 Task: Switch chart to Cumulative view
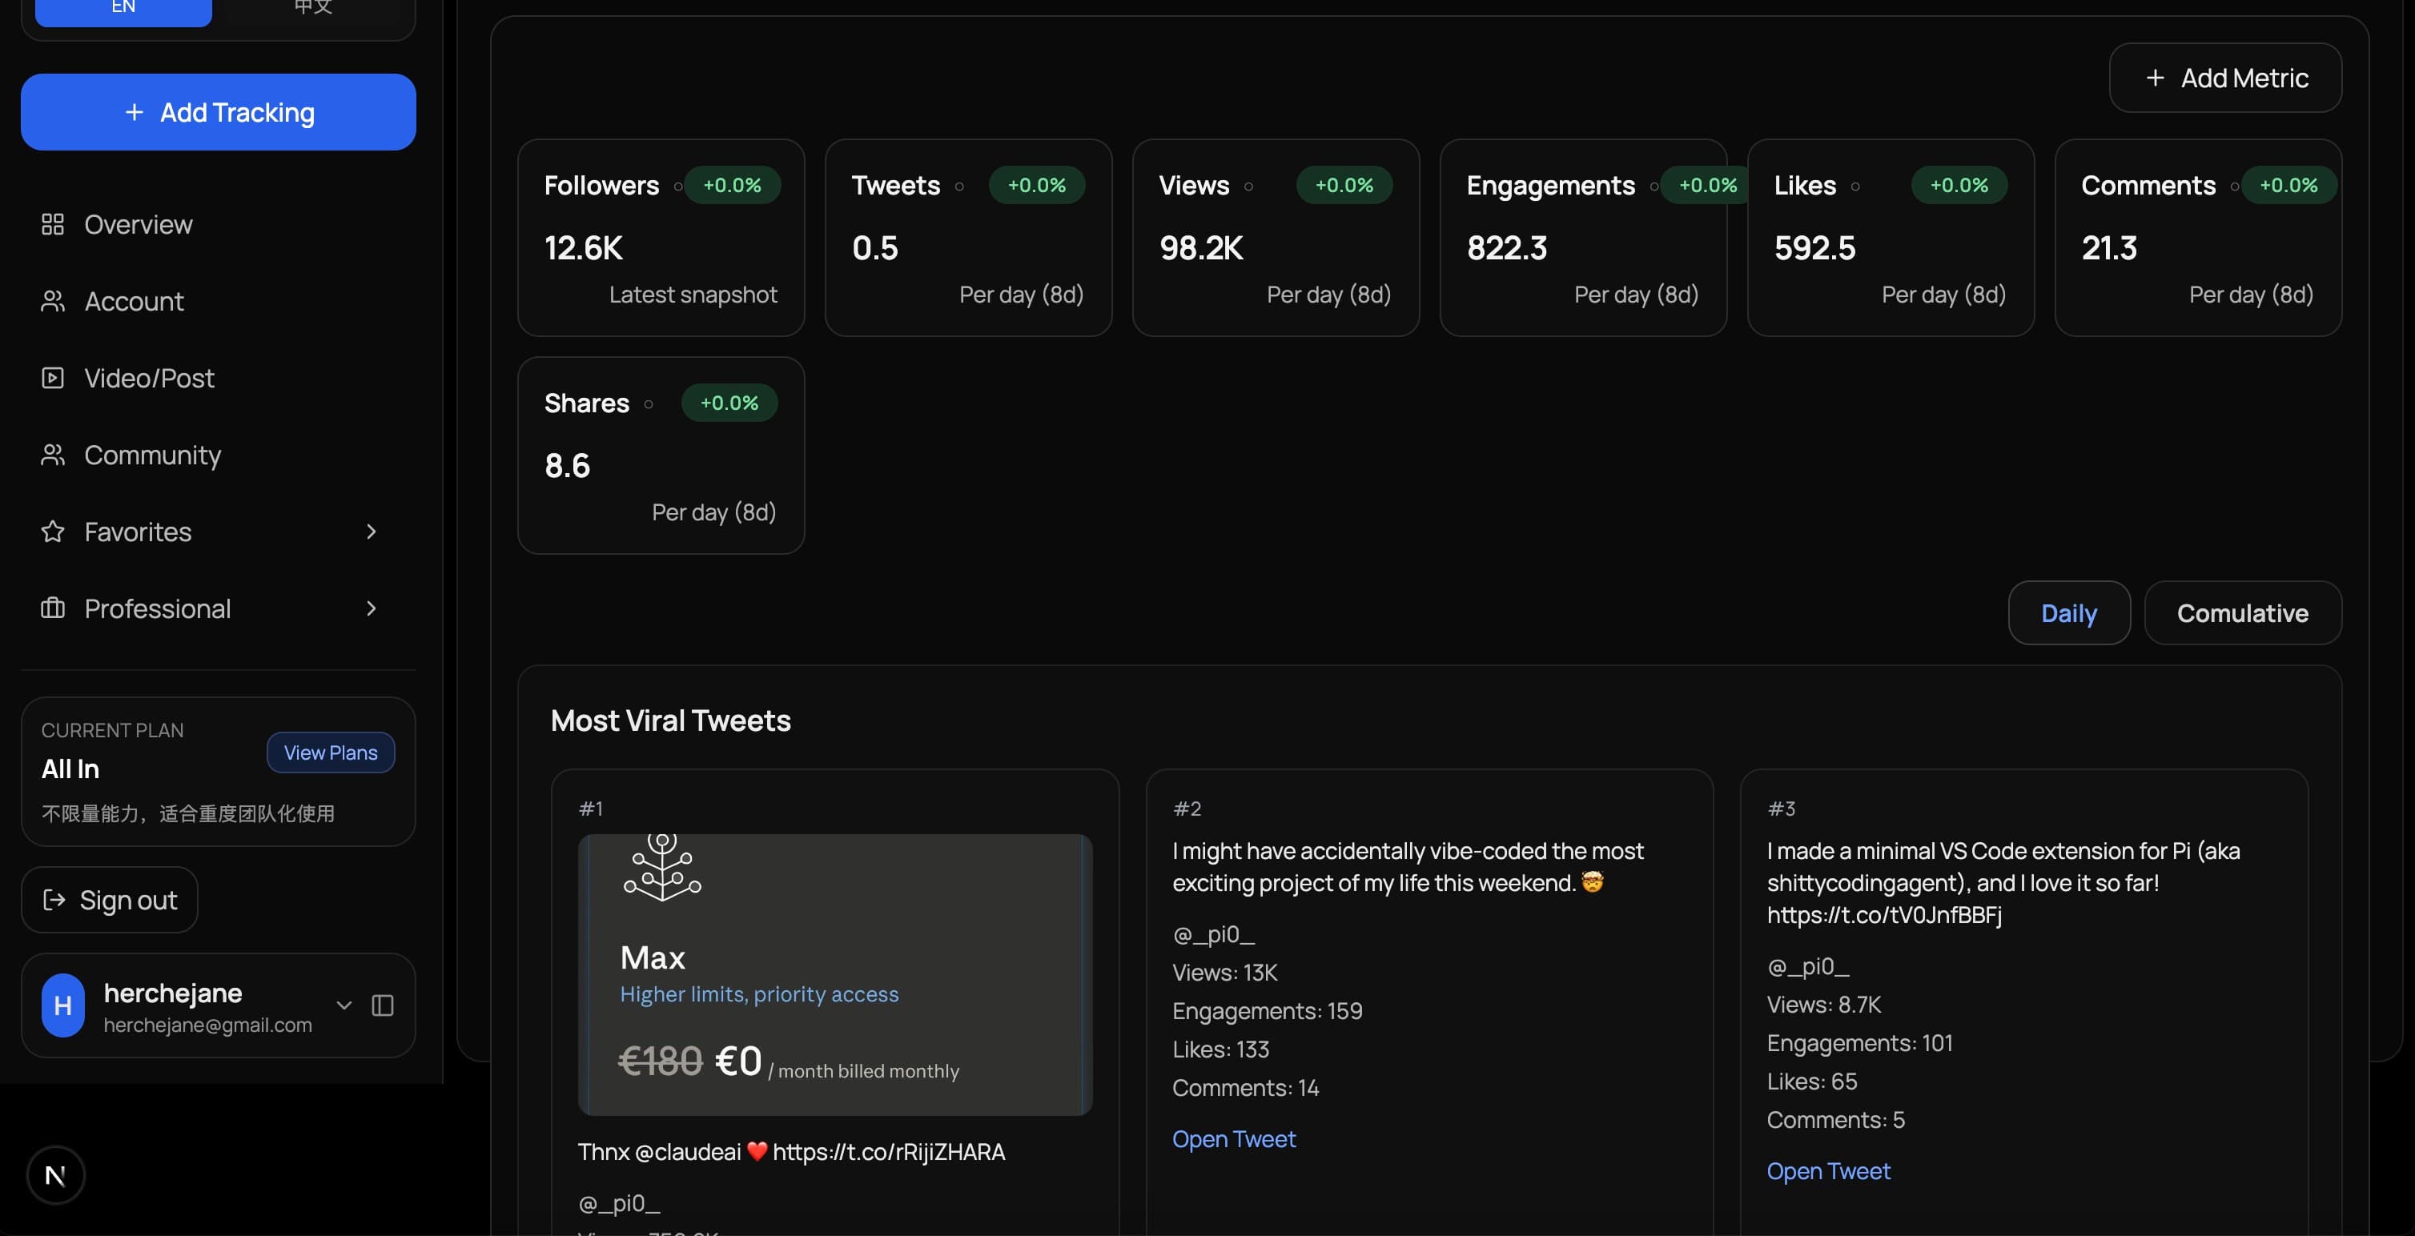(2243, 613)
